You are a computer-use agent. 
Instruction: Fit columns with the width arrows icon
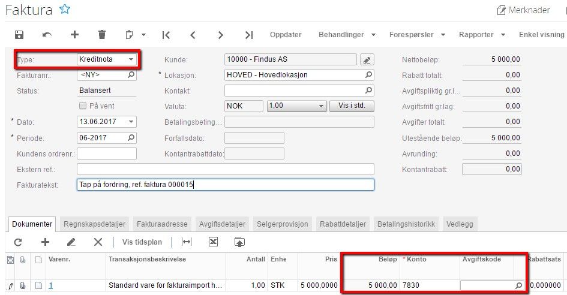pos(186,242)
